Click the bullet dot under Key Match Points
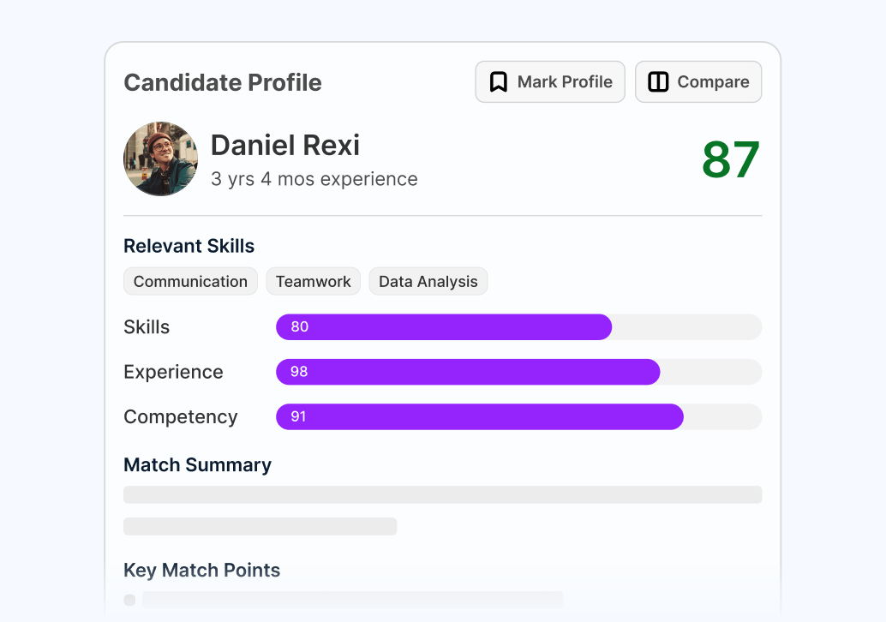 (x=129, y=600)
